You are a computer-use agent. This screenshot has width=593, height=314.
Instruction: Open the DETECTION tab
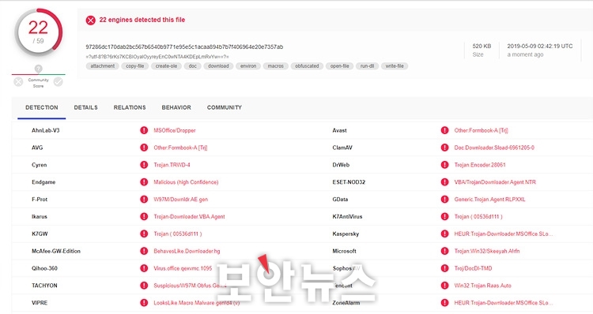click(42, 107)
